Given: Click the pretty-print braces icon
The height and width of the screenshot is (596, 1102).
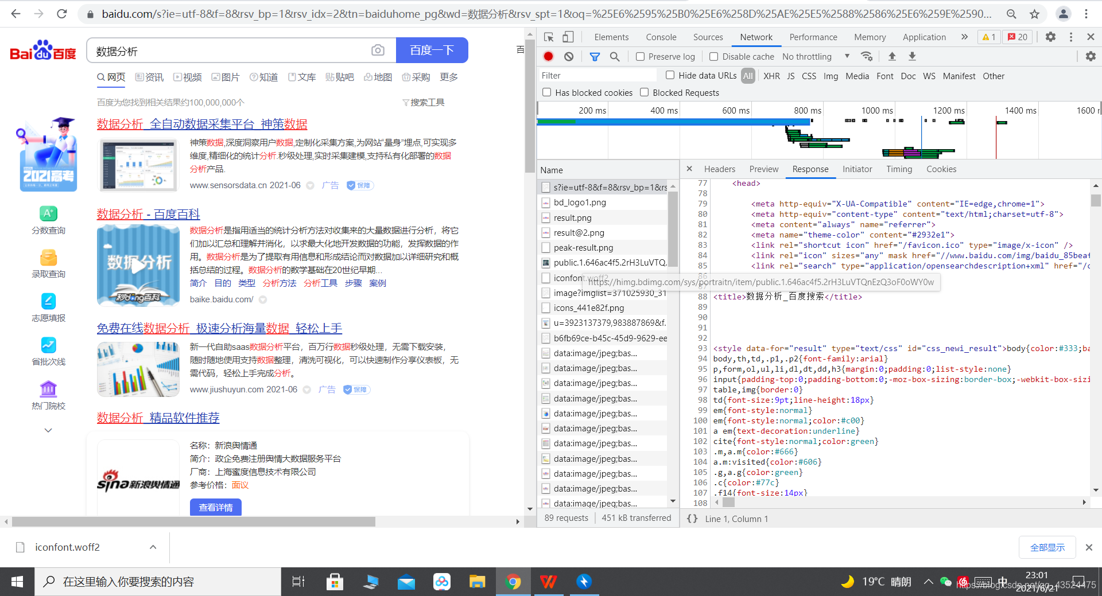Looking at the screenshot, I should (692, 519).
